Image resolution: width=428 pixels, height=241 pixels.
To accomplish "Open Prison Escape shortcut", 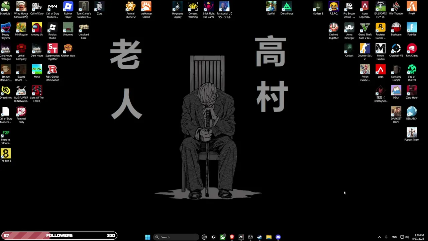I will pyautogui.click(x=365, y=73).
